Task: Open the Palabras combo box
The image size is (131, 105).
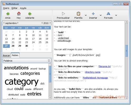Action: [x=27, y=61]
